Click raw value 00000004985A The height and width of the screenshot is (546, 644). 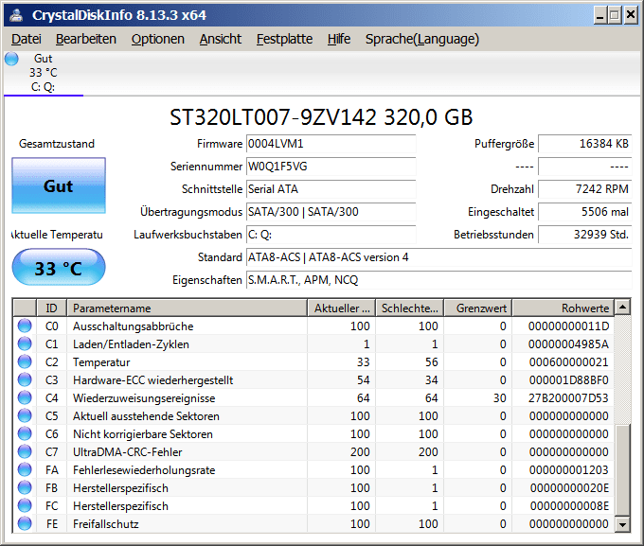[568, 344]
